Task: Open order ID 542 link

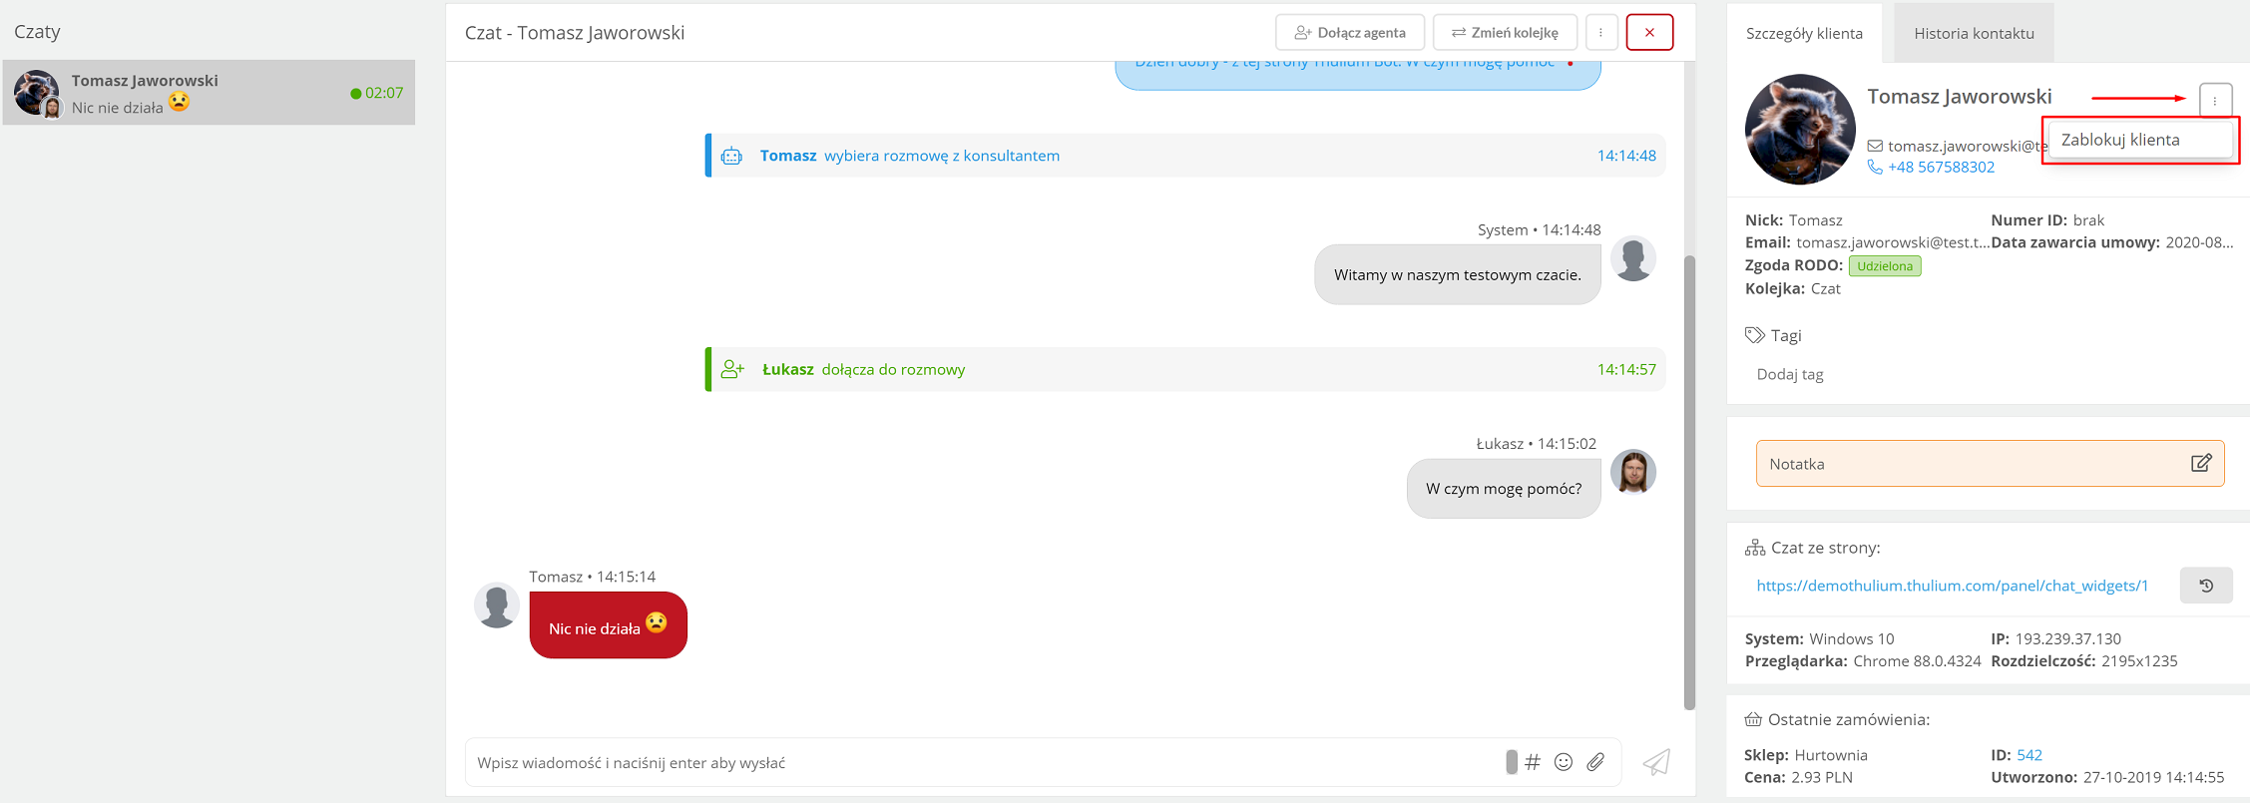Action: (2029, 755)
